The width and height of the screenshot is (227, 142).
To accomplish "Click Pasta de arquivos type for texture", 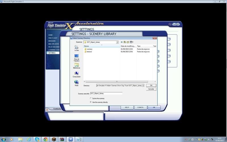I will (x=143, y=52).
